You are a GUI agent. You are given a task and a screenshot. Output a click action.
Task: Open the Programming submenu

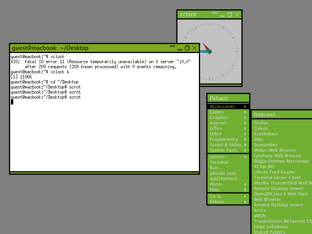228,139
